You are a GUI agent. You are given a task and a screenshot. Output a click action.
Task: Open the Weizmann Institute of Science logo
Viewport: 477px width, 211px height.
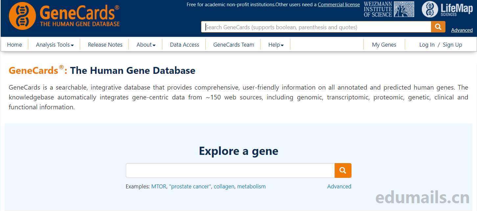click(x=389, y=9)
